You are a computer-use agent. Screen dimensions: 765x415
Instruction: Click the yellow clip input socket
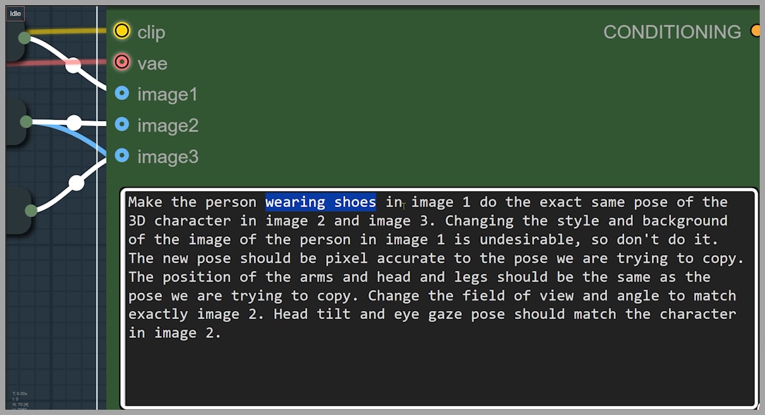[x=122, y=31]
